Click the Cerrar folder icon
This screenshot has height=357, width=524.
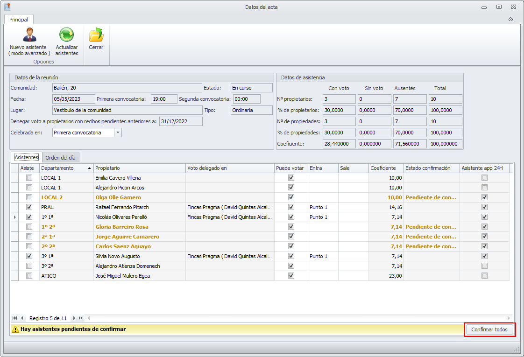point(96,35)
